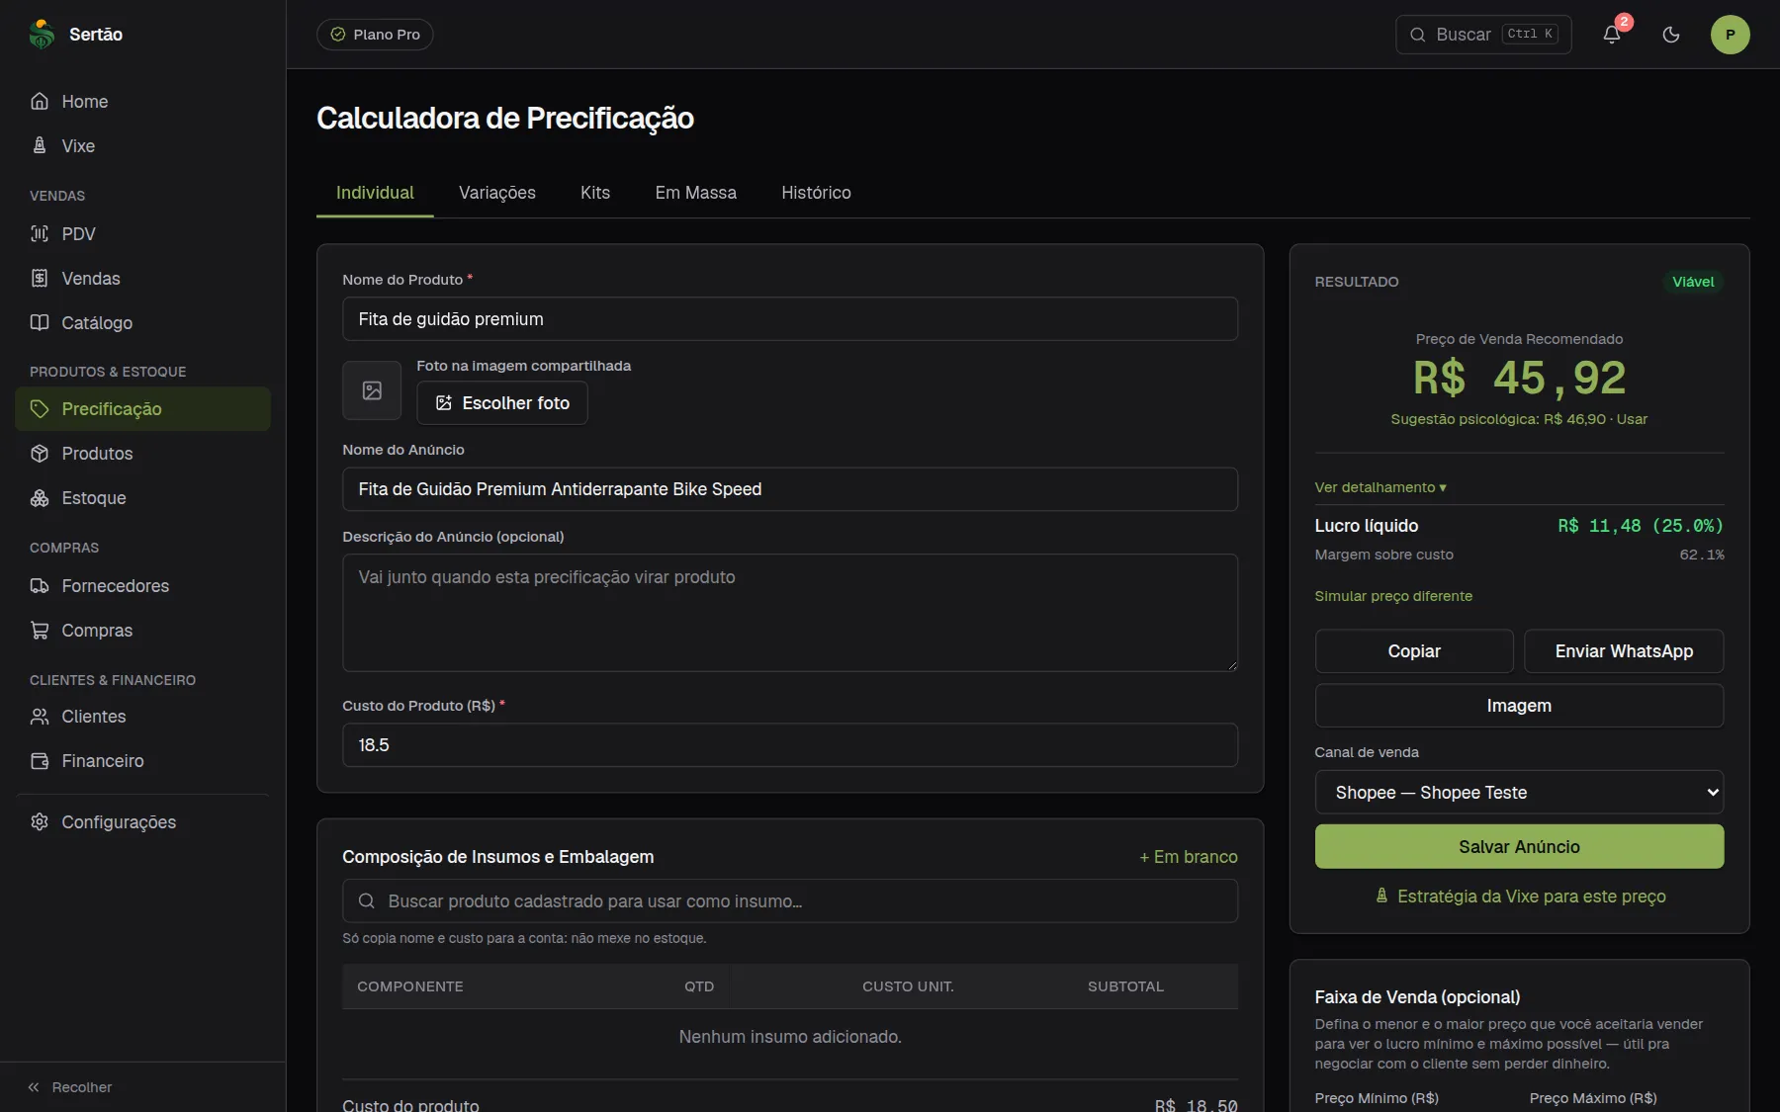1780x1112 pixels.
Task: Click the Sertão logo icon
Action: [42, 35]
